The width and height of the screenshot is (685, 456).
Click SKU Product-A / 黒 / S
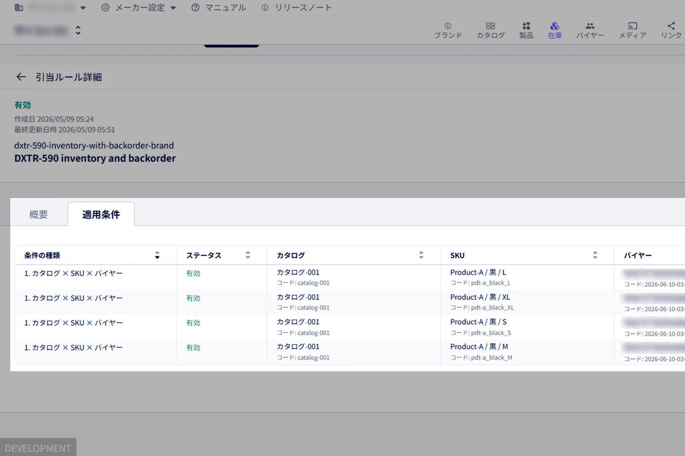pos(478,322)
